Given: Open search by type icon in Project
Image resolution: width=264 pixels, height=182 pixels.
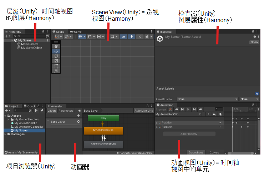Looking at the screenshot, I should [36, 110].
